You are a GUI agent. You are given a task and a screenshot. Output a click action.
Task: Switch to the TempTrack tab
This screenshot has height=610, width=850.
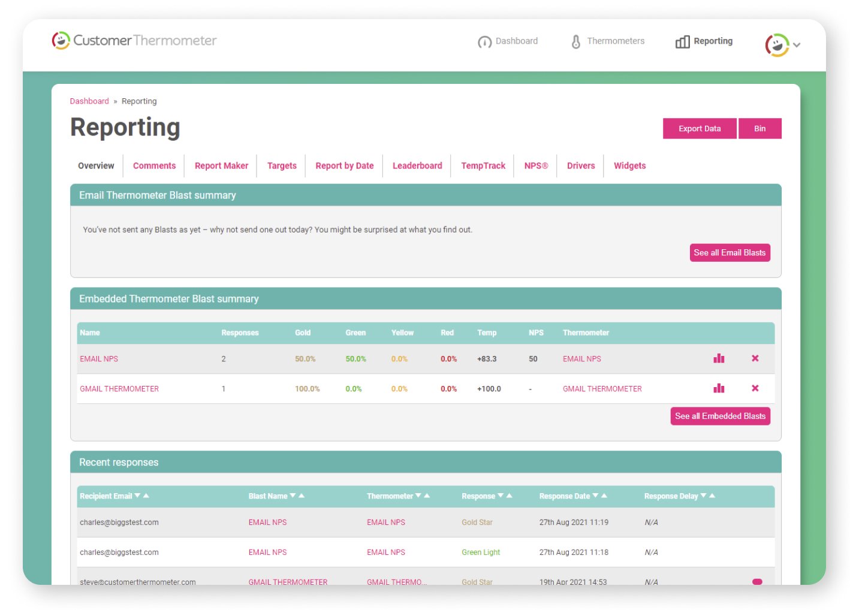coord(483,166)
